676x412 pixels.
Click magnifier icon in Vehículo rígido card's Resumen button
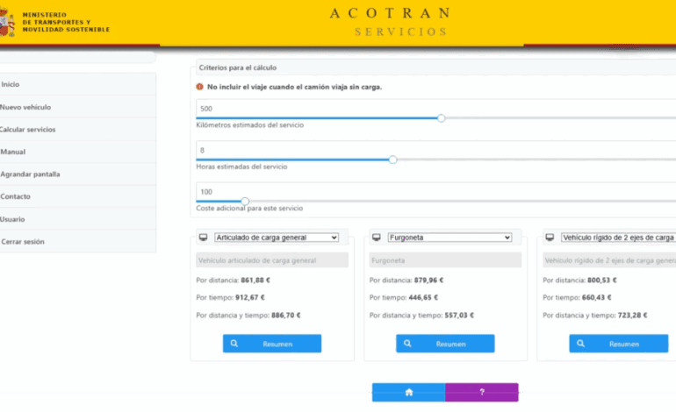tap(580, 344)
